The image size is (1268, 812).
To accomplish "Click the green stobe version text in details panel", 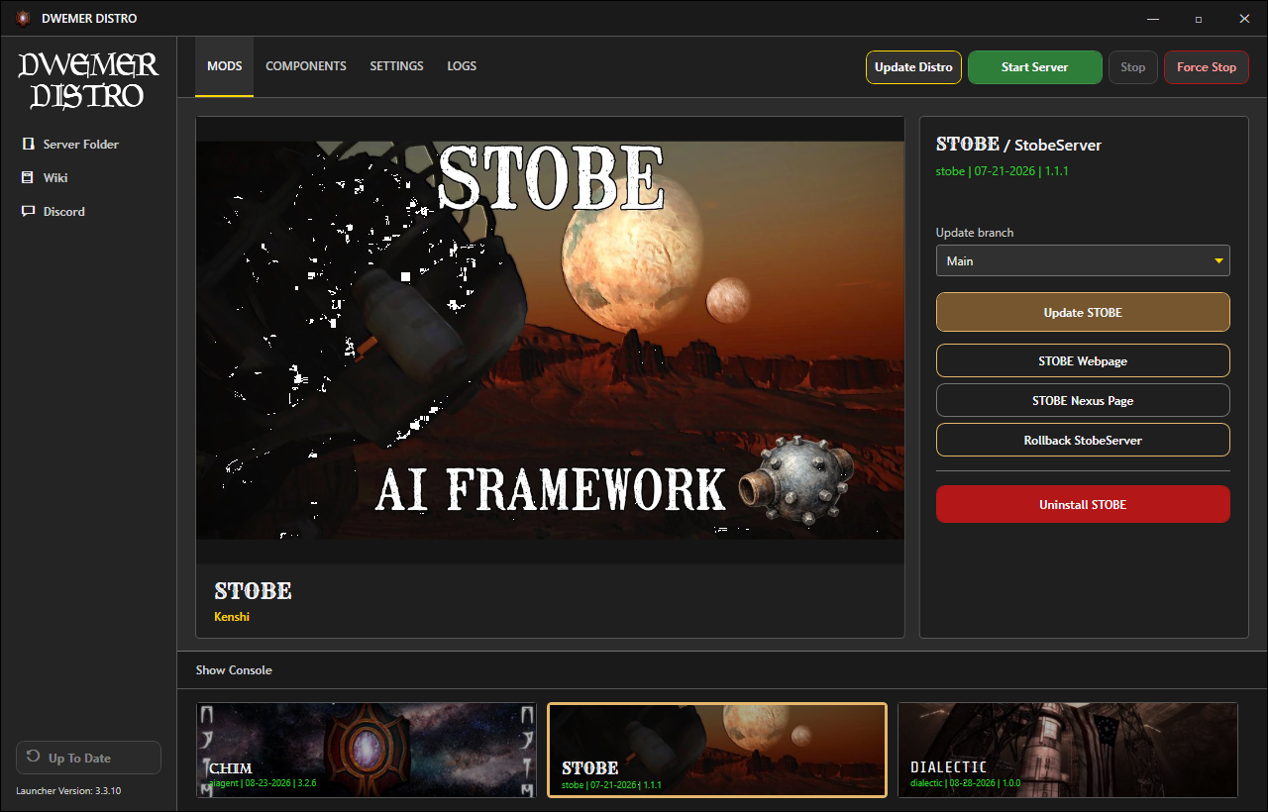I will (x=1003, y=171).
